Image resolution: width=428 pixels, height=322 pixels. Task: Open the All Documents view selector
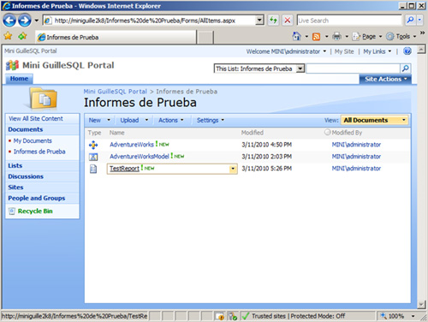374,120
